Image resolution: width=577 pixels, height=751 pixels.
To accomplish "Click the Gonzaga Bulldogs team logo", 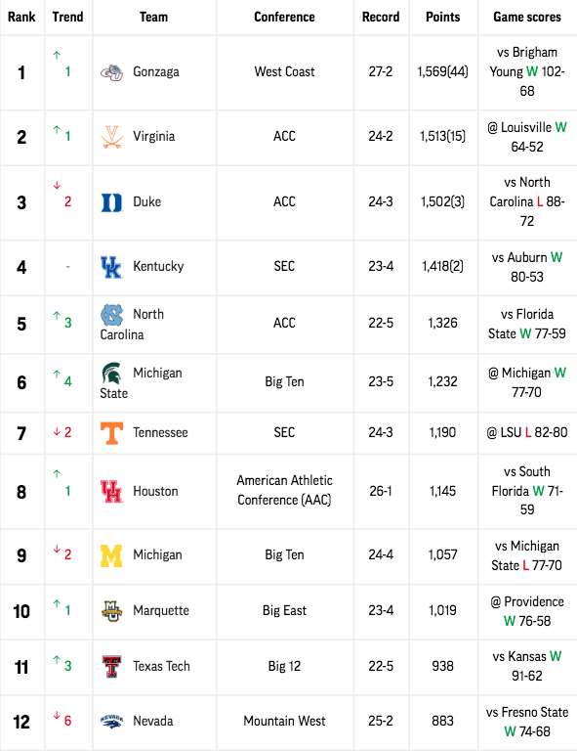I will pos(111,72).
